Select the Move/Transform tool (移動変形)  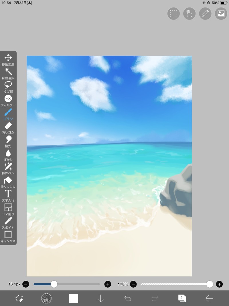click(8, 60)
